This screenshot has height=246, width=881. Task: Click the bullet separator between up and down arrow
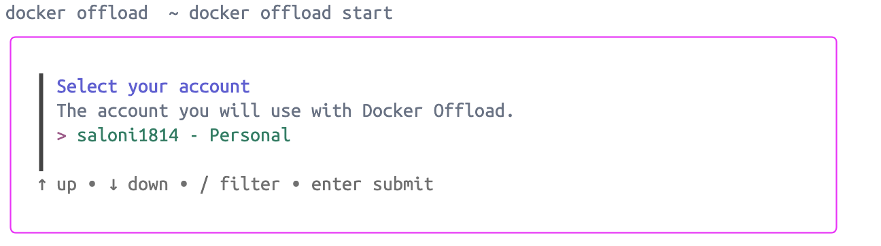(92, 184)
